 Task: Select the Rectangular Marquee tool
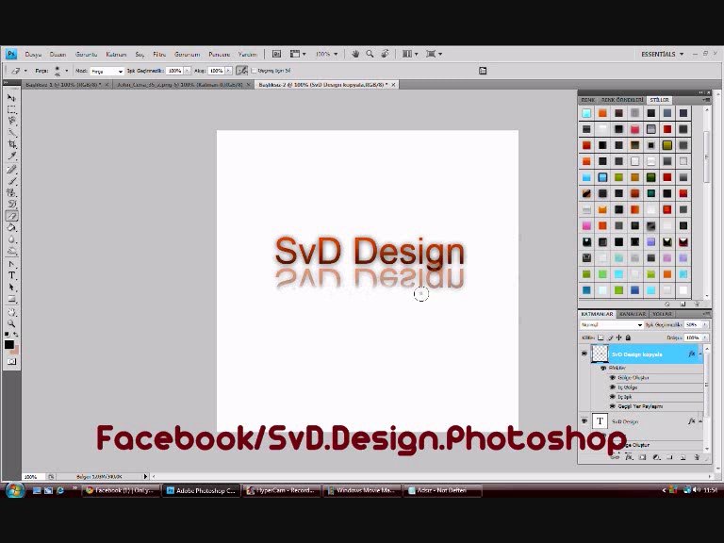[11, 109]
